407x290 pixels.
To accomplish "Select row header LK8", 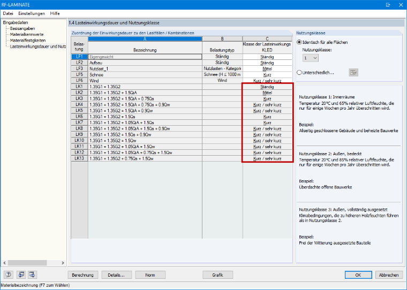I will coord(79,128).
